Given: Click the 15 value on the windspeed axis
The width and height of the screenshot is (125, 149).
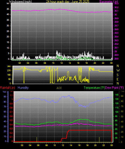Looking at the screenshot, I should coord(8,42).
